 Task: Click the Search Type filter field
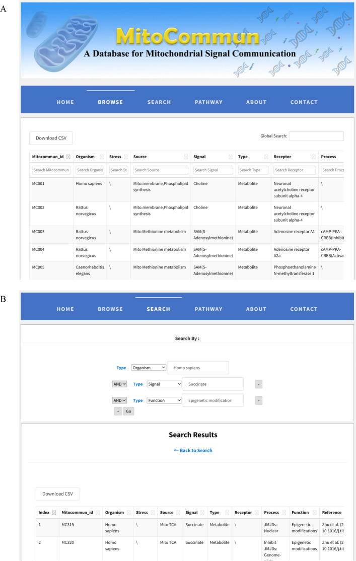[x=253, y=170]
